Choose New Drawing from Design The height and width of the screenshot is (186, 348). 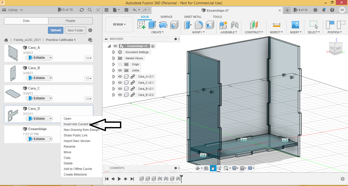coord(81,130)
